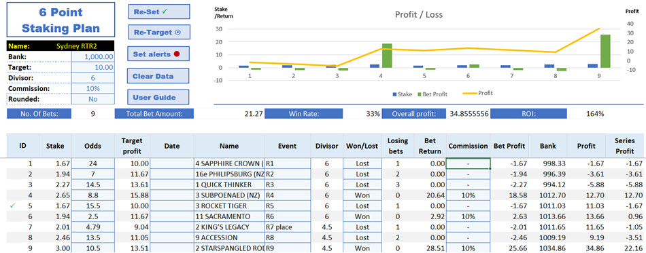
Task: Click the green checkmark beside row 5
Action: [12, 206]
